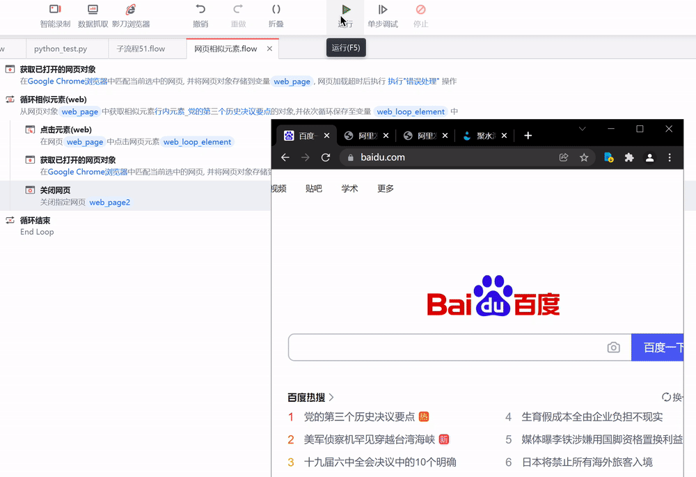Click the 撤销 undo icon

click(x=200, y=9)
